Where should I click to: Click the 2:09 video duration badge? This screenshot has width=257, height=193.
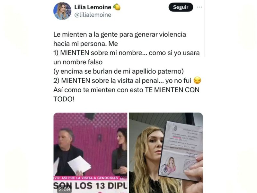point(65,189)
